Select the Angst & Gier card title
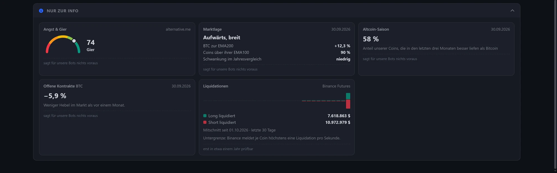The width and height of the screenshot is (557, 173). tap(55, 29)
